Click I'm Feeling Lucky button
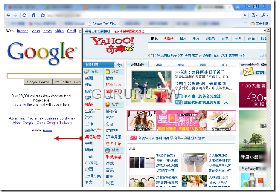Image resolution: width=276 pixels, height=192 pixels. pyautogui.click(x=67, y=82)
